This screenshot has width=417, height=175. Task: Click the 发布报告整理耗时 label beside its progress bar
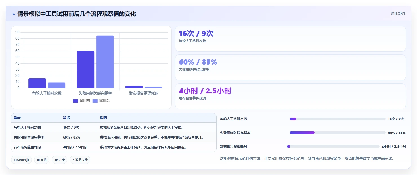[x=234, y=146]
